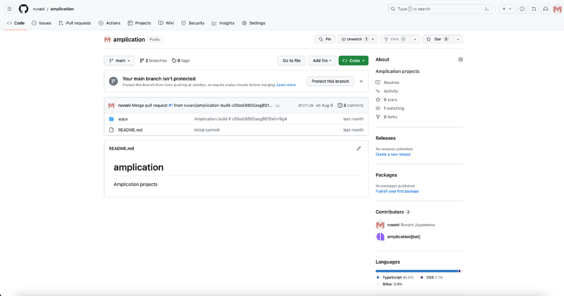Screen dimensions: 564x296
Task: Click the search field in header
Action: click(441, 9)
